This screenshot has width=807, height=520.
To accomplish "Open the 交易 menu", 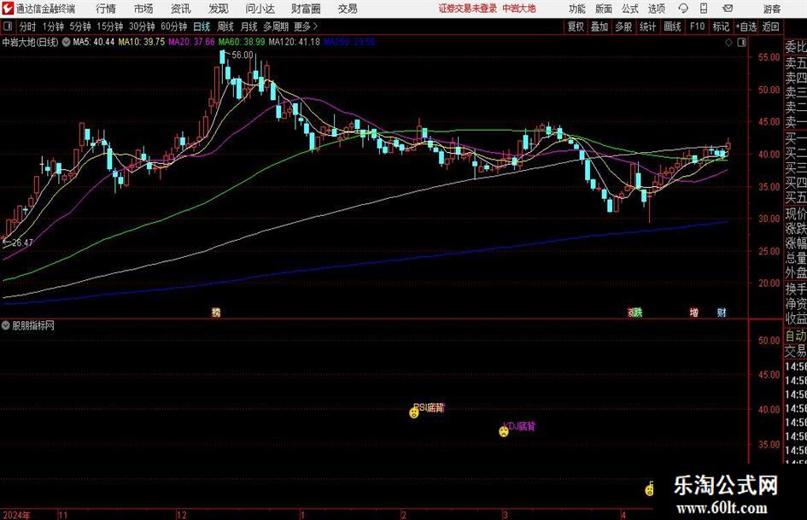I will (x=348, y=9).
